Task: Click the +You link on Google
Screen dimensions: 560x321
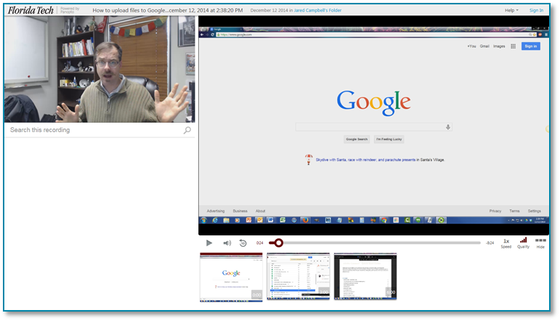Action: point(471,46)
